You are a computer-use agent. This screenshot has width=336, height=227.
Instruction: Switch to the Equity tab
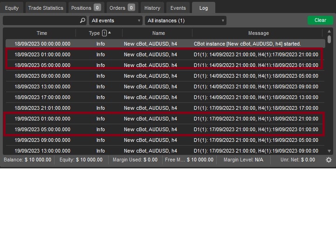[x=12, y=8]
